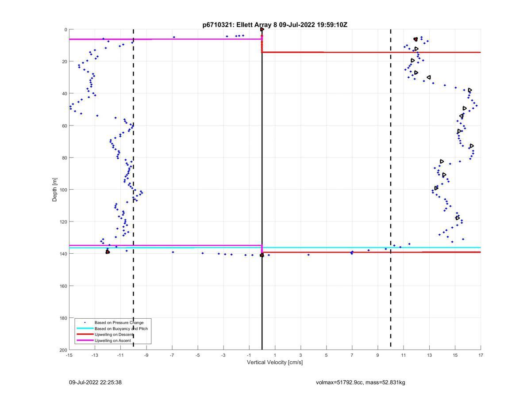Click the x-axis tick label '-9'
Viewport: 531px width, 393px height.
pos(146,355)
